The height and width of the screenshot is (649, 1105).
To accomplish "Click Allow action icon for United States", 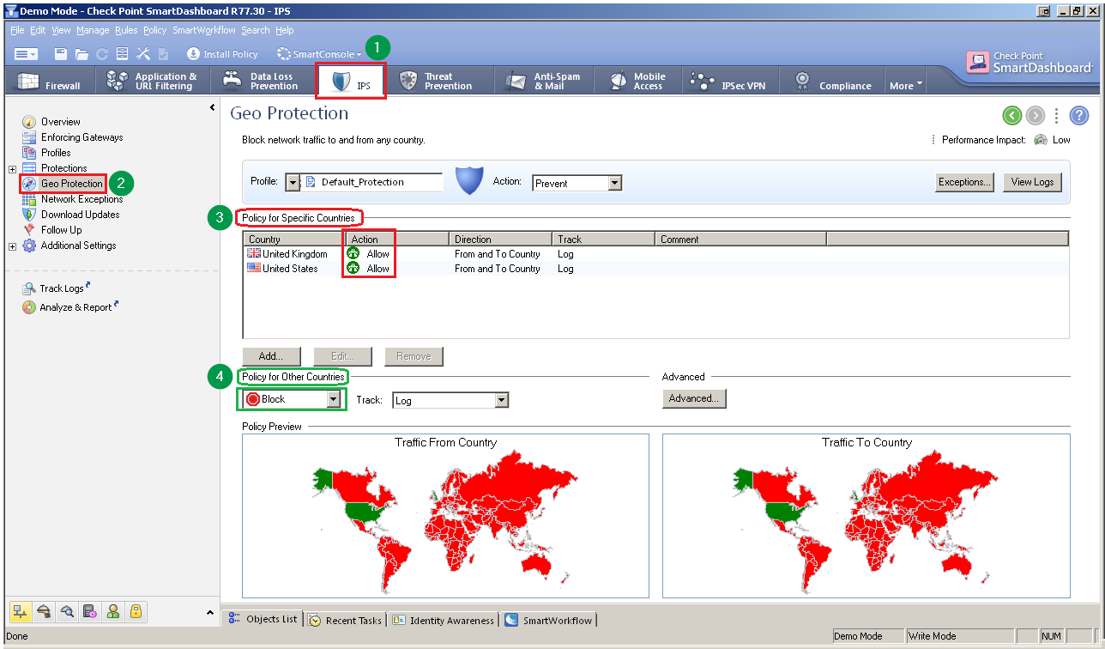I will click(x=353, y=269).
